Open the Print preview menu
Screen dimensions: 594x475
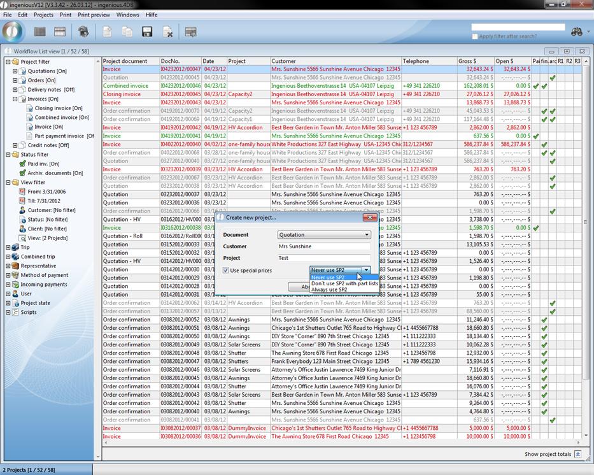coord(94,15)
